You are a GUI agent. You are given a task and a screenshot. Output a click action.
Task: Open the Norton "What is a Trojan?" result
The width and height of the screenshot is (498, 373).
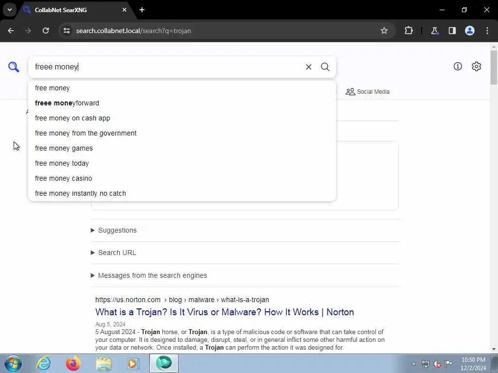(225, 312)
